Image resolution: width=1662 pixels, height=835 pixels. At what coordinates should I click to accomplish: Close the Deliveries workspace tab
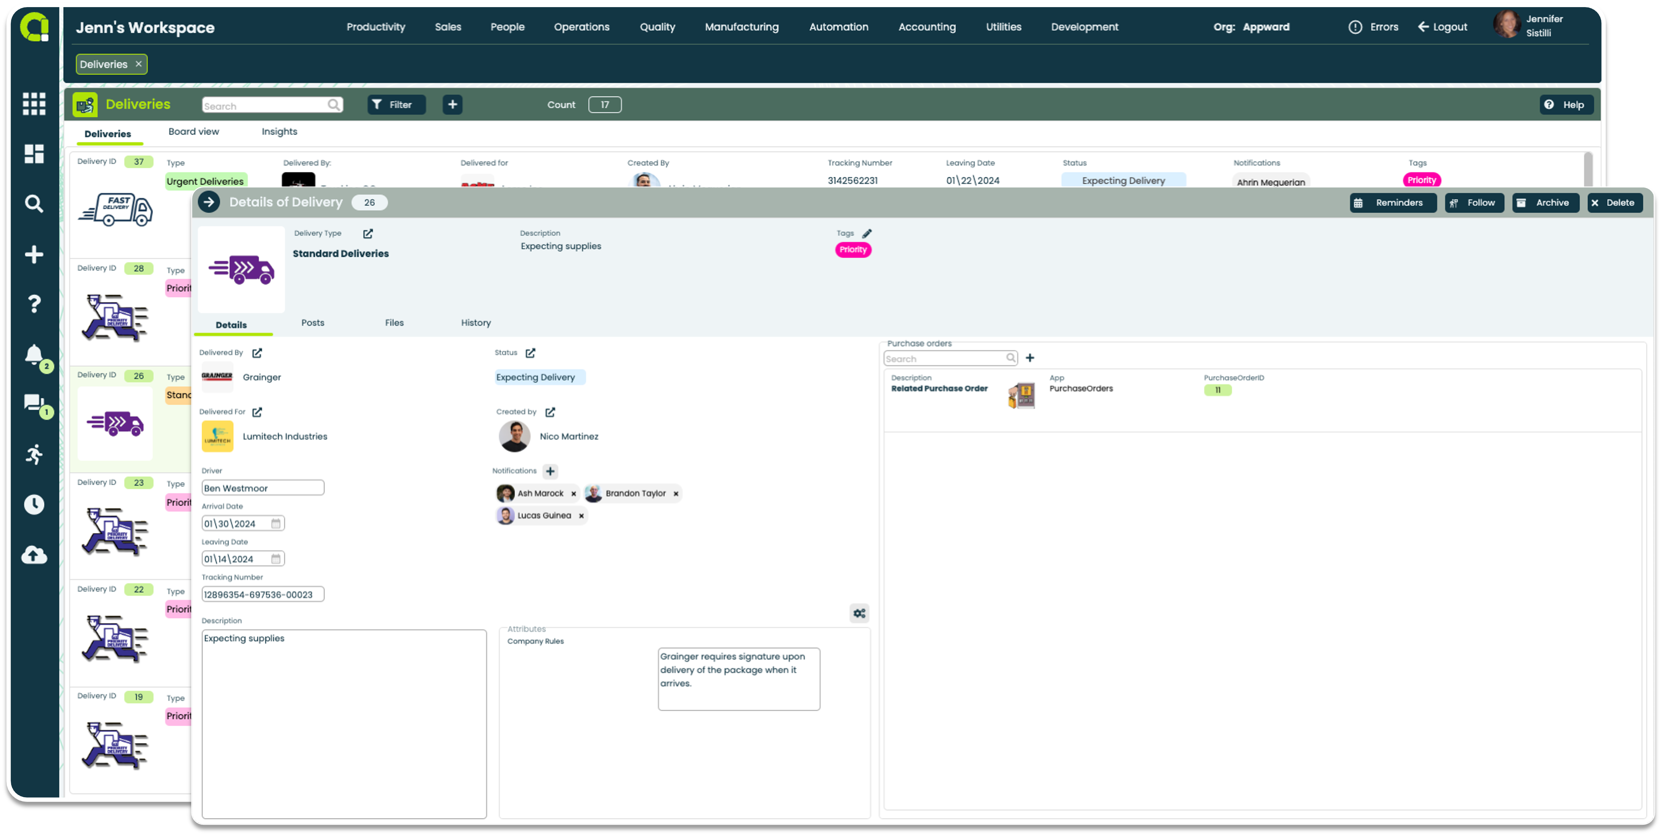tap(138, 64)
